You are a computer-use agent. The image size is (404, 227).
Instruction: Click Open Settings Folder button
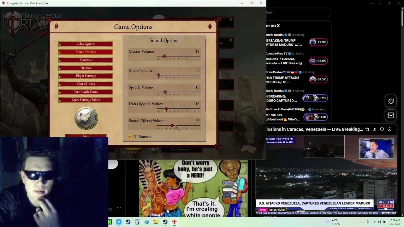[x=86, y=100]
